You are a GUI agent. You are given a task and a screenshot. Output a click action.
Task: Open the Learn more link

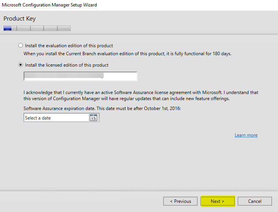tap(246, 135)
